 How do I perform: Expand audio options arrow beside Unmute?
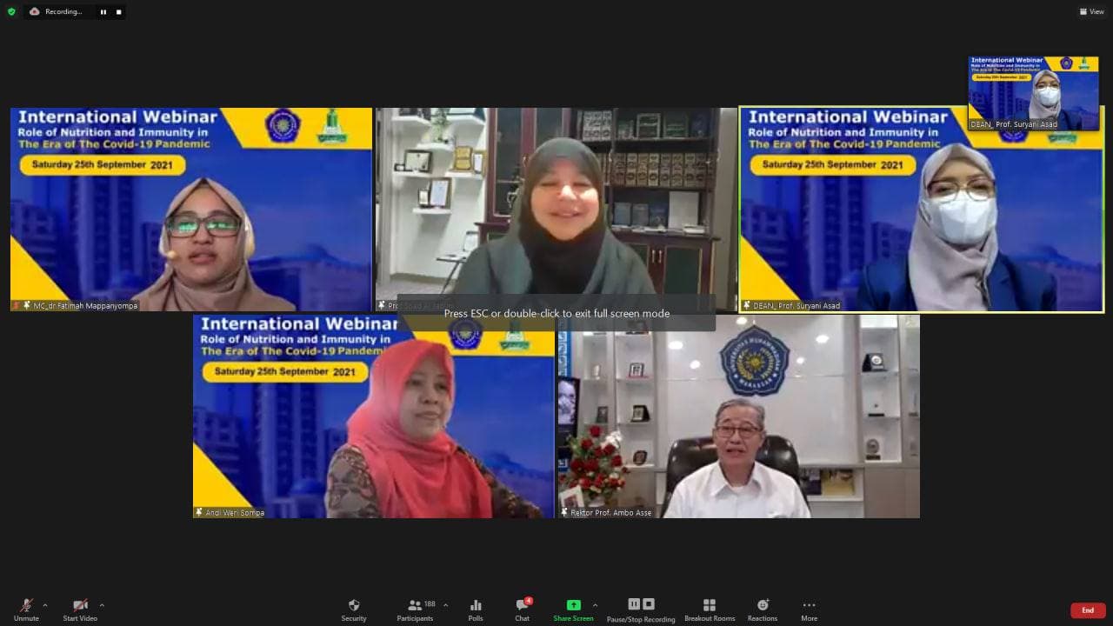coord(45,605)
